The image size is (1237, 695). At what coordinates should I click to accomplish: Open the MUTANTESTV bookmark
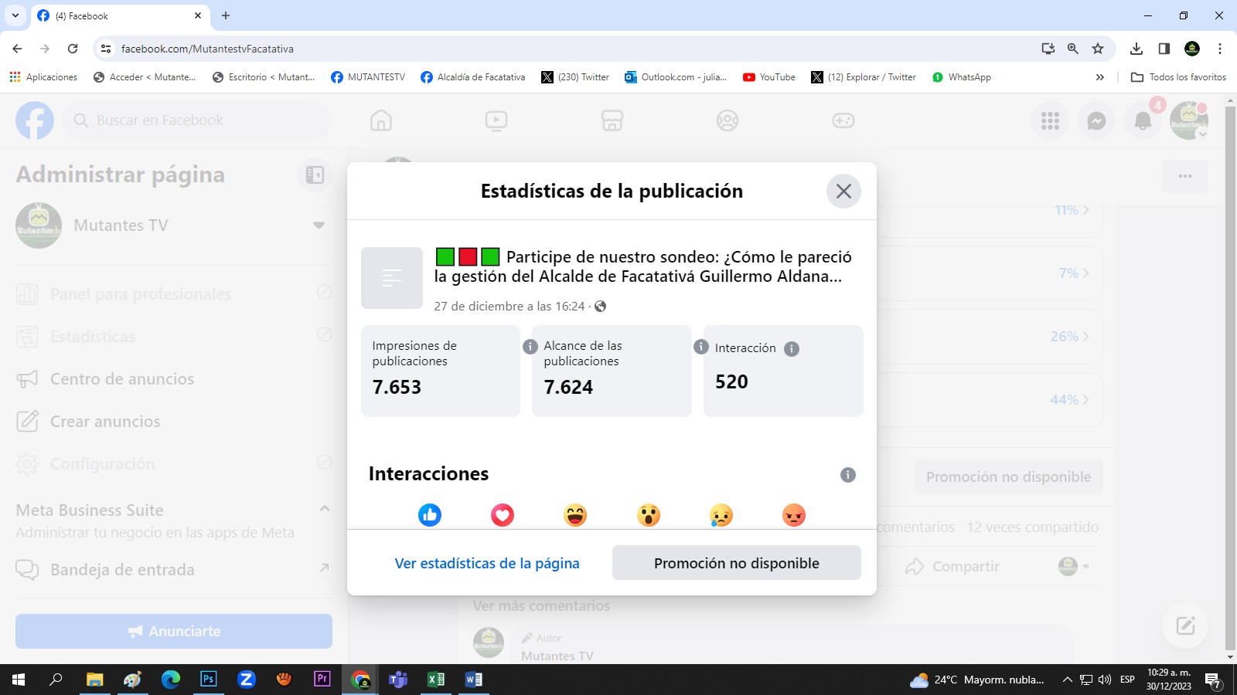click(368, 77)
